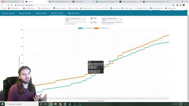Screen dimensions: 189x106
Task: Reload the current page
Action: (x=9, y=5)
